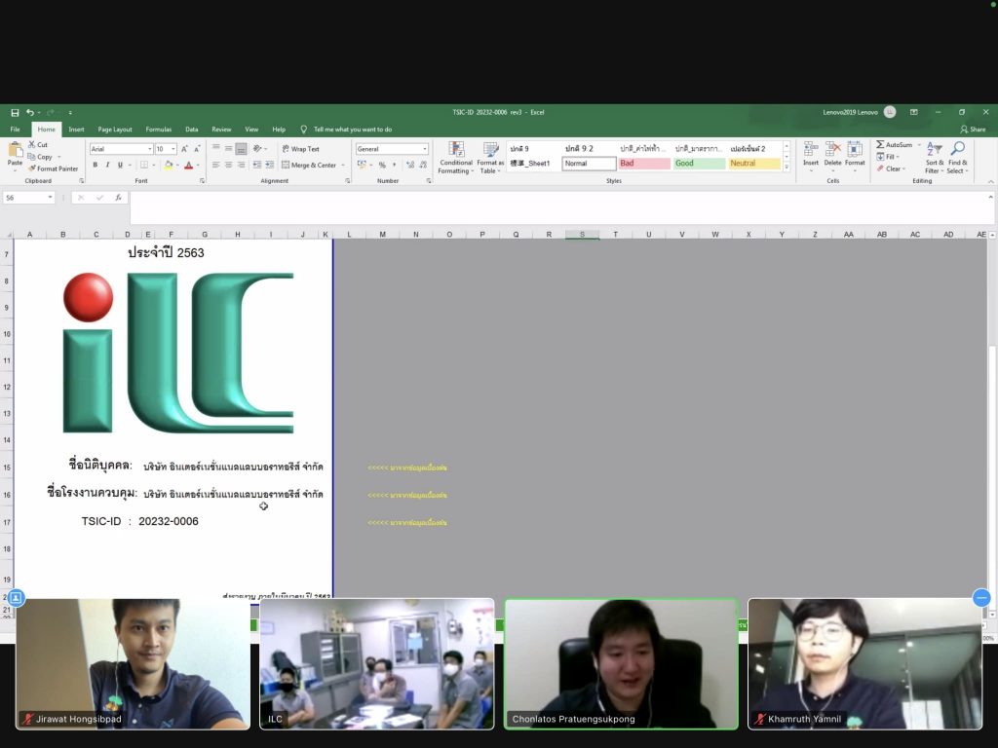Open the Name Box dropdown arrow
Screen dimensions: 998x748
pos(50,198)
